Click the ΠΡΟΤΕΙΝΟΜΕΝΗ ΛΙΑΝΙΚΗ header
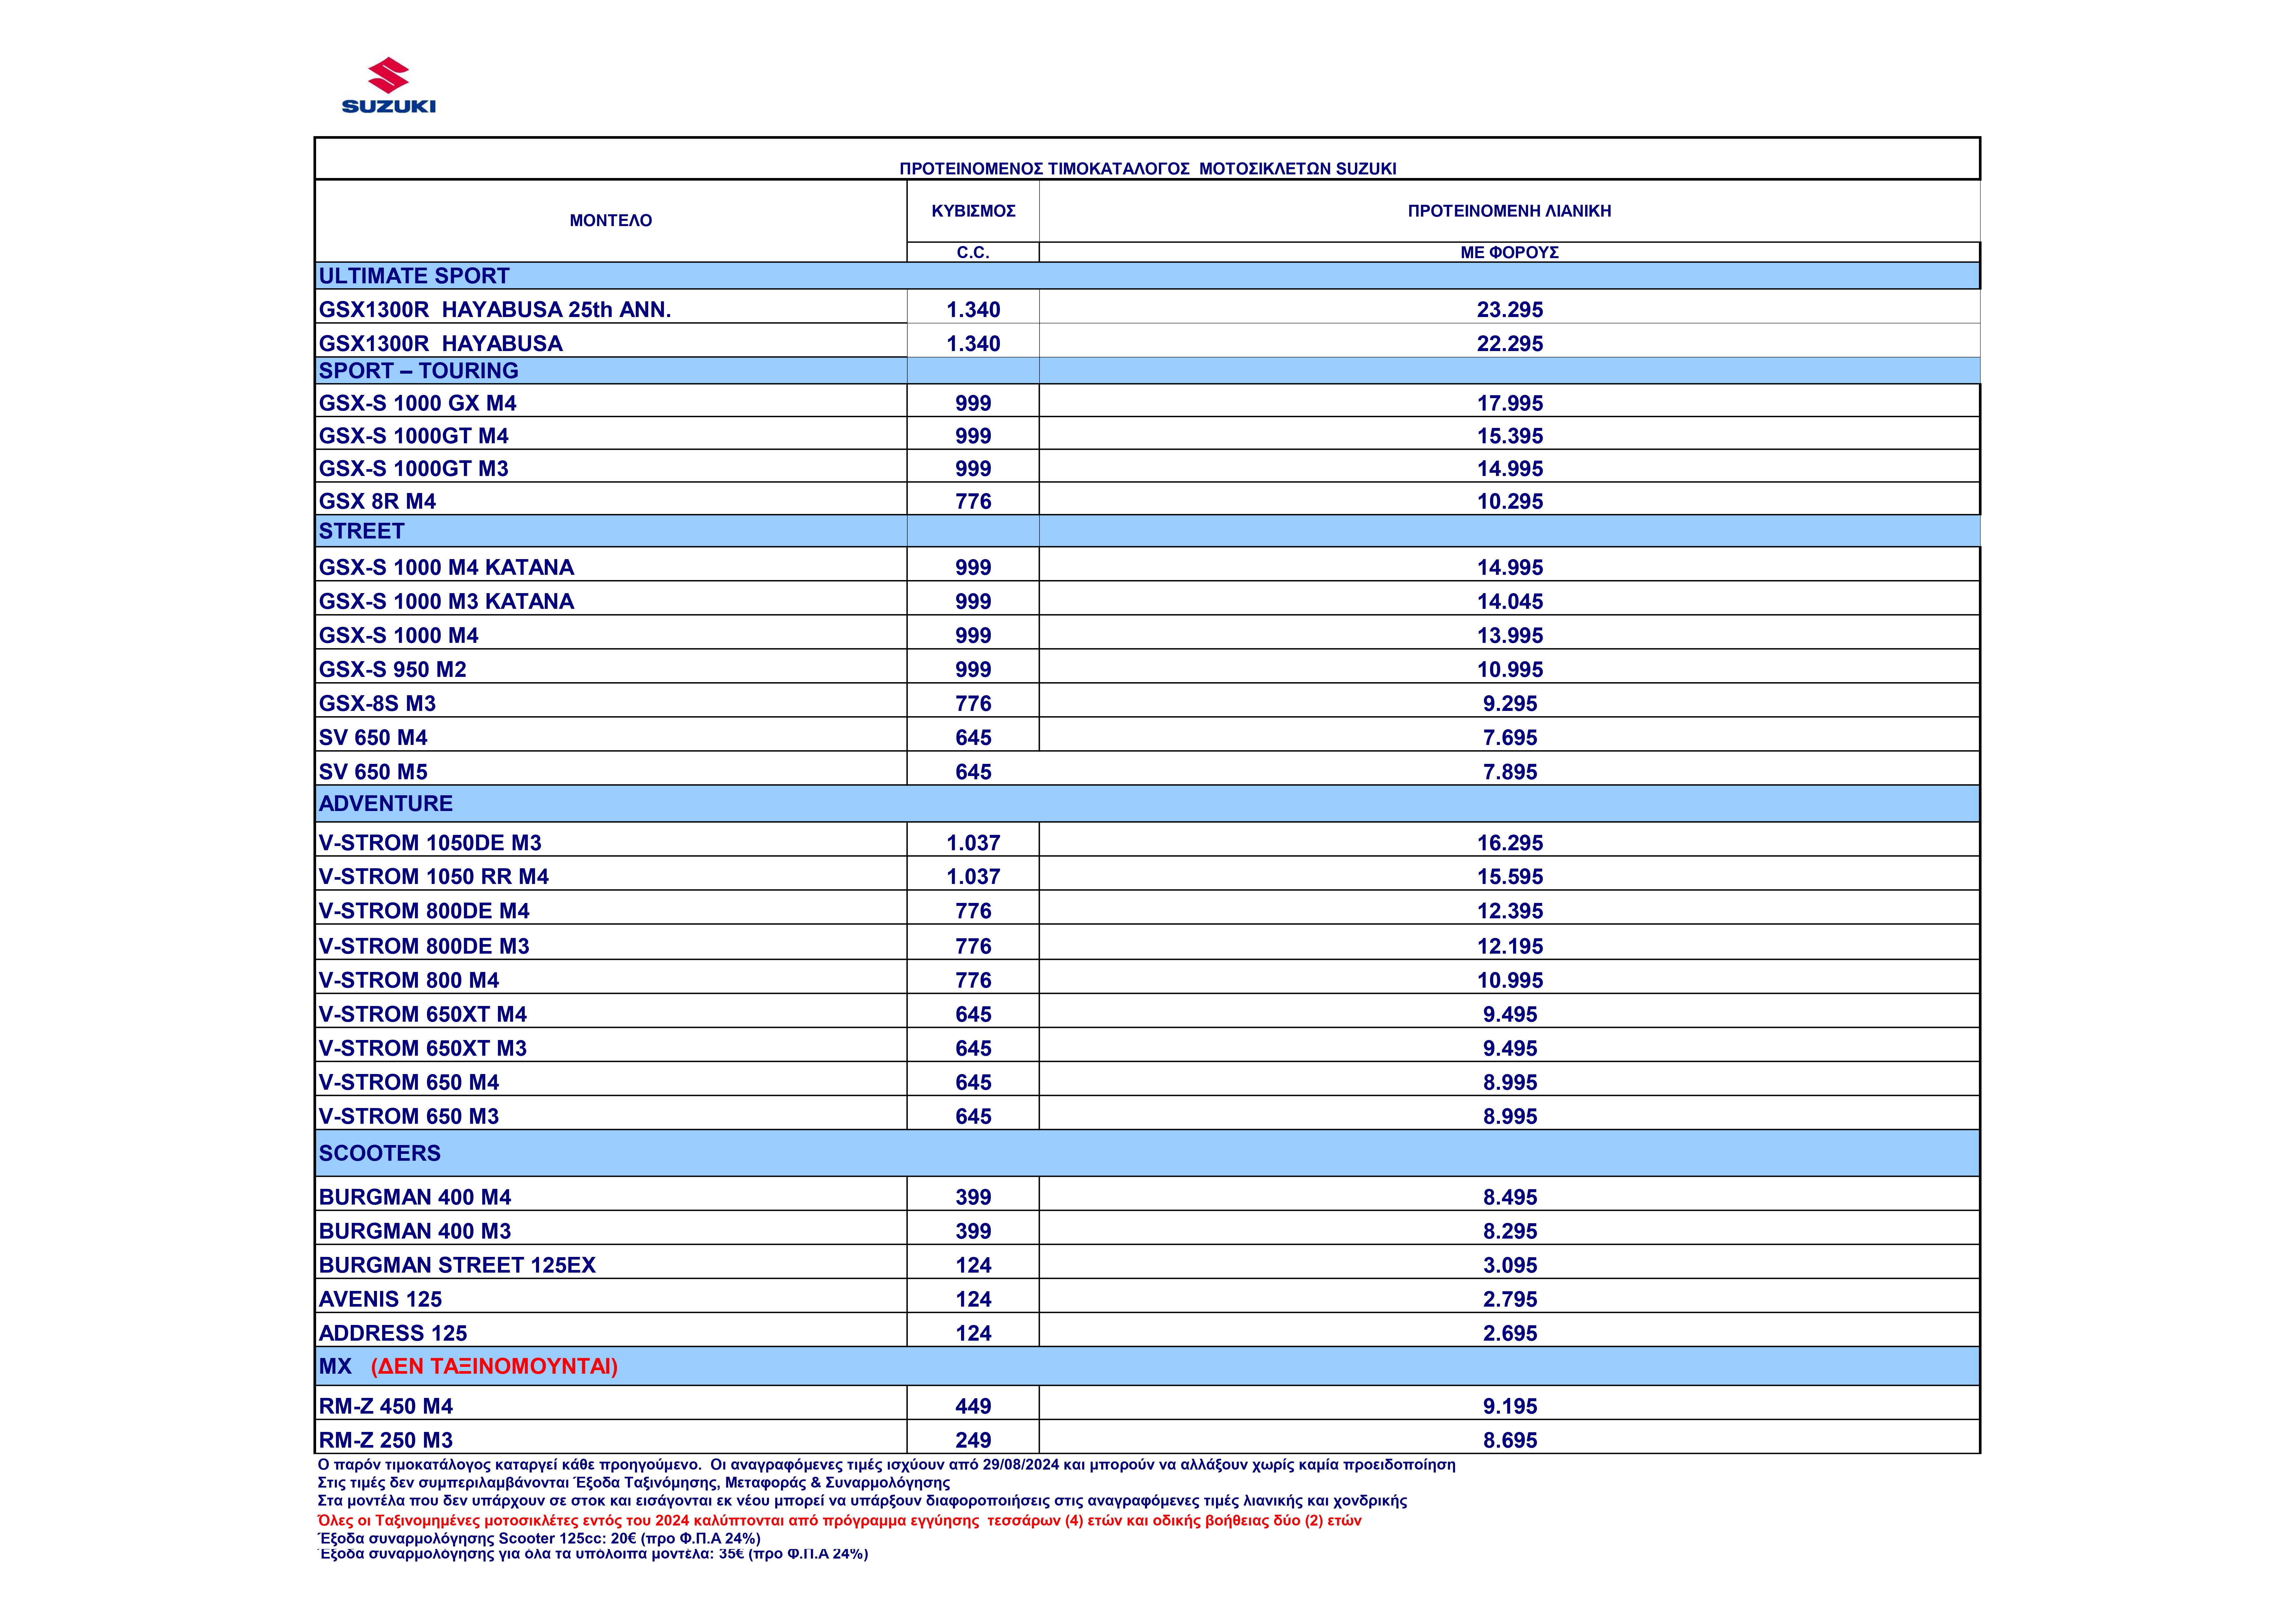The width and height of the screenshot is (2296, 1622). coord(1509,211)
